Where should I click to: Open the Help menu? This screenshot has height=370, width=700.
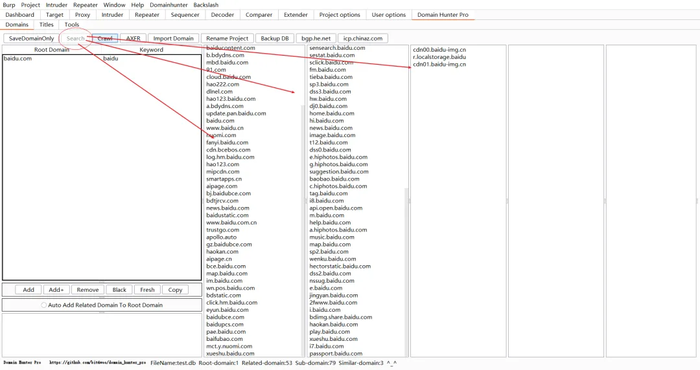[x=137, y=5]
